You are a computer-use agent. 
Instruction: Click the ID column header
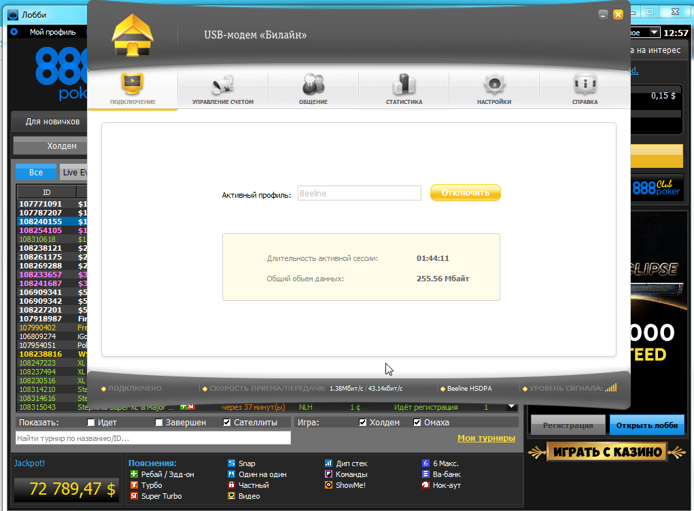(x=46, y=192)
